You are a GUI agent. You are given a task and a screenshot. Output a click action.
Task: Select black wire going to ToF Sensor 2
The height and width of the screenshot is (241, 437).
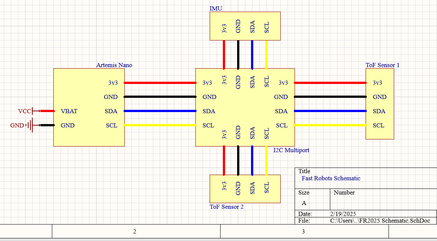click(x=238, y=161)
